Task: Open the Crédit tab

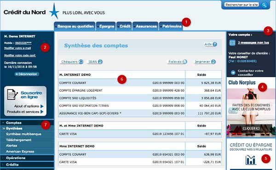Action: tap(124, 26)
